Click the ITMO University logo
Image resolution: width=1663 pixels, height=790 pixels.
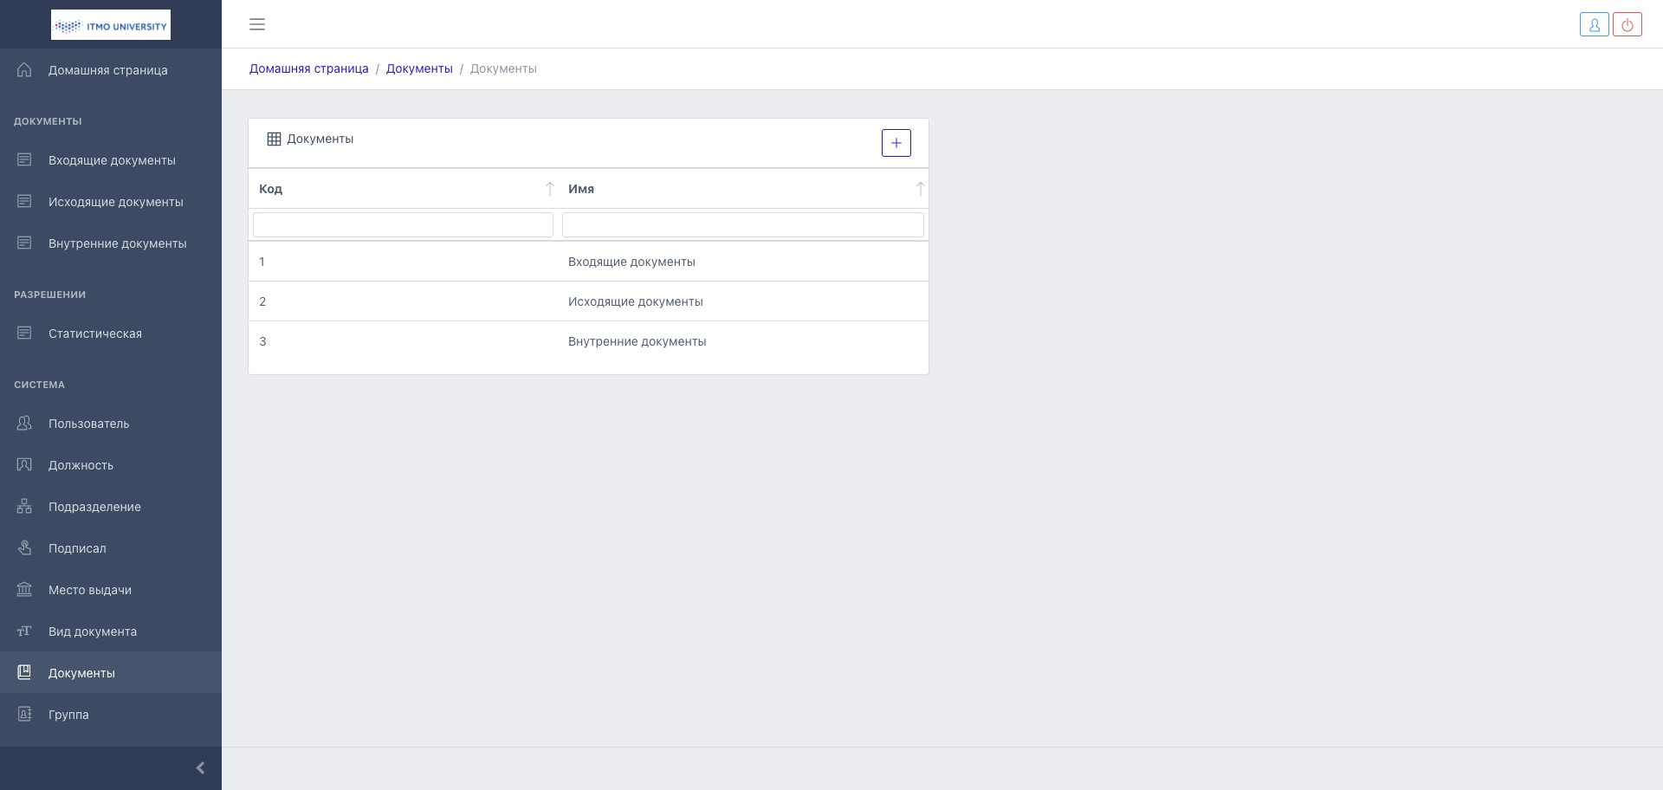[111, 25]
